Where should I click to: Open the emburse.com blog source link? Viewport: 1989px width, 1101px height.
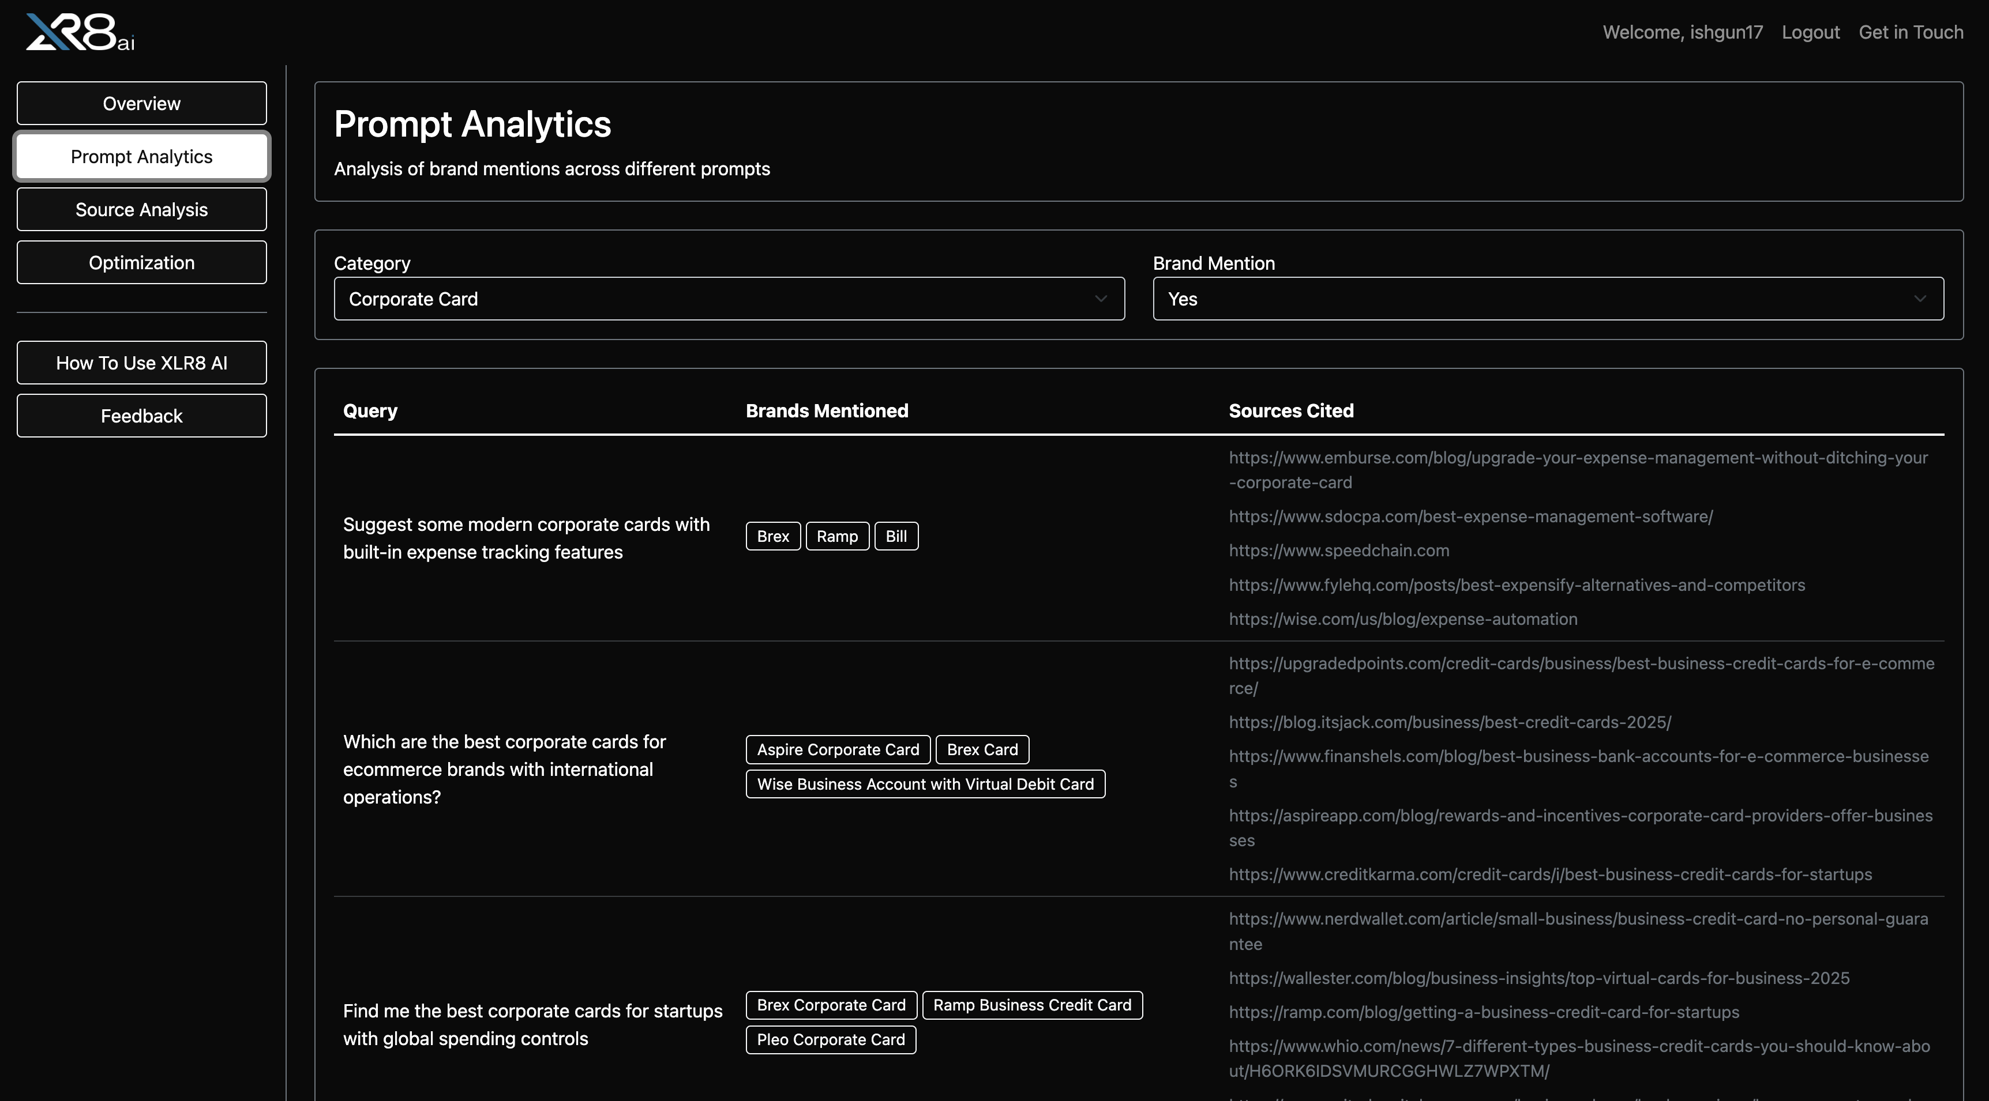coord(1578,470)
